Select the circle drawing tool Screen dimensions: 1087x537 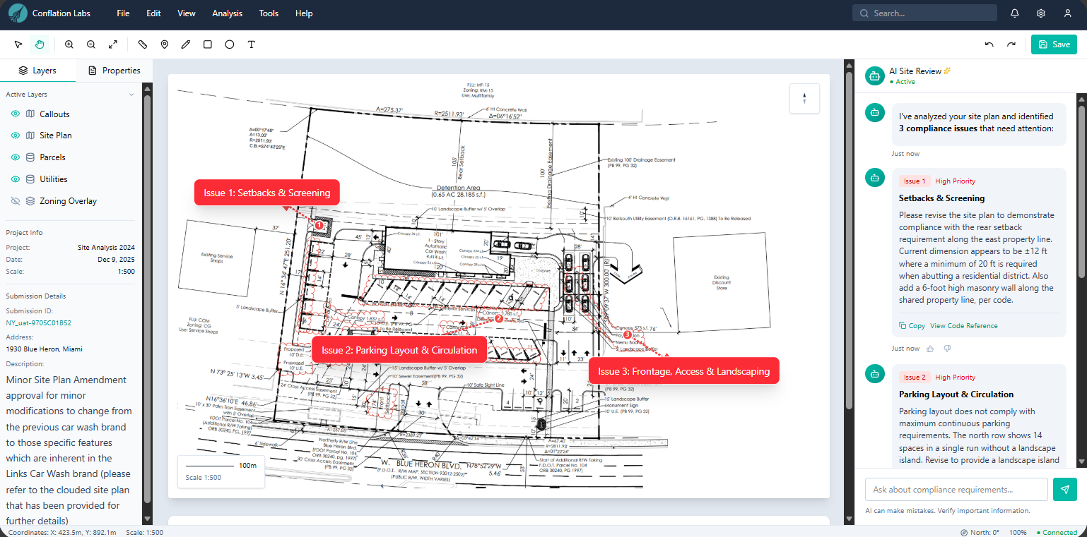(229, 44)
